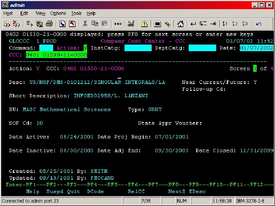The height and width of the screenshot is (206, 275).
Task: Click the Action field next to Command
Action: click(x=85, y=48)
